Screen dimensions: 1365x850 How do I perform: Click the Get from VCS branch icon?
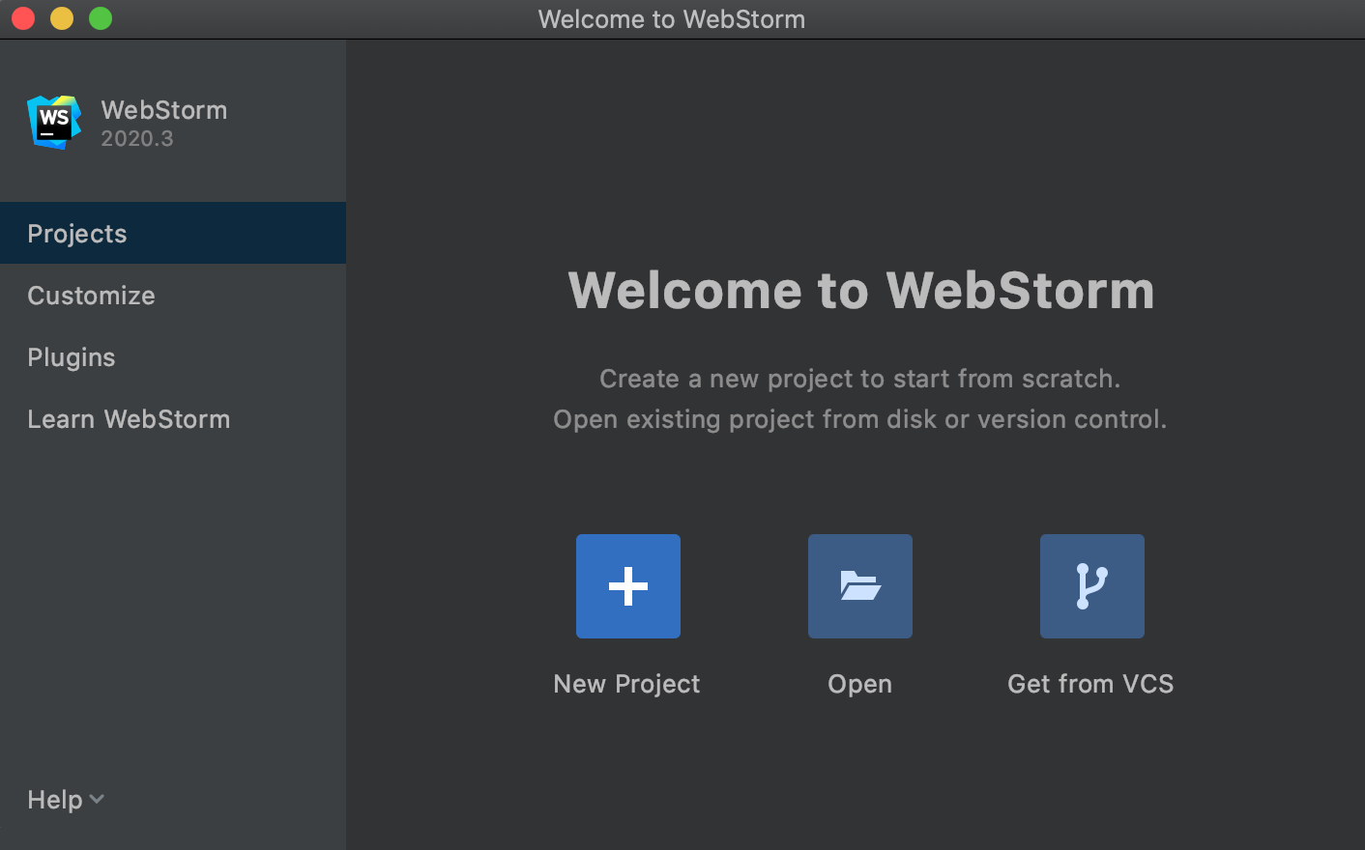(x=1092, y=586)
